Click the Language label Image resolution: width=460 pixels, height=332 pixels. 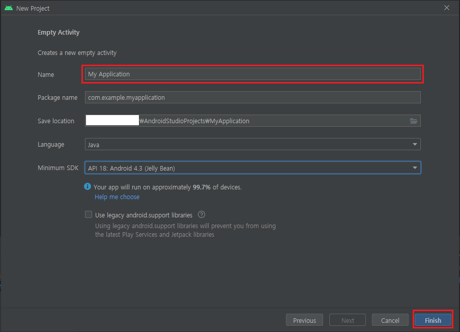51,145
